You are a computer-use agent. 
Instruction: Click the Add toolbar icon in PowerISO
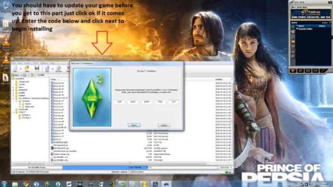pyautogui.click(x=47, y=69)
